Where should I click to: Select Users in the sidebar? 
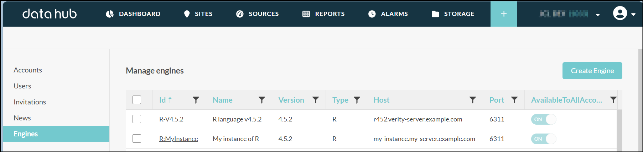click(22, 86)
